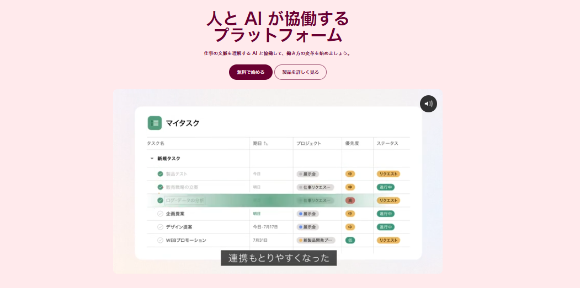This screenshot has height=288, width=580.
Task: Collapse the 新規タスク section
Action: [152, 159]
